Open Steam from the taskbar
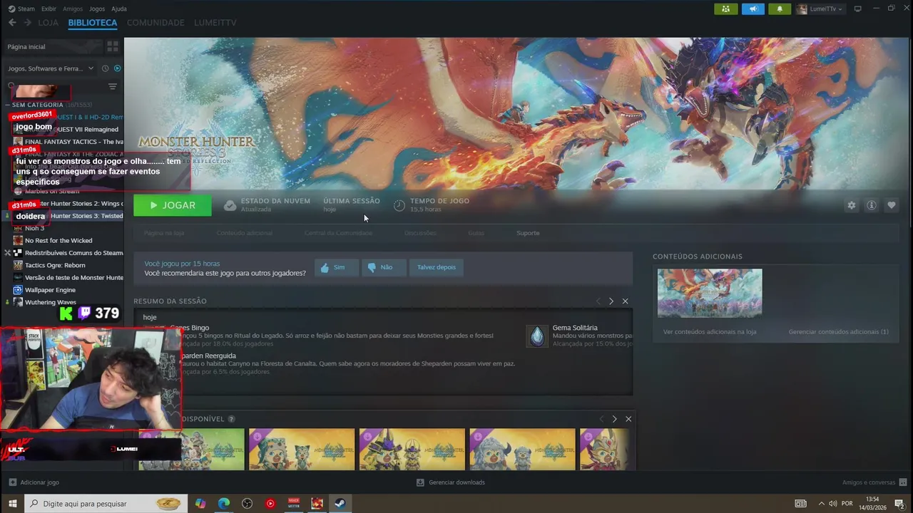Image resolution: width=913 pixels, height=513 pixels. (340, 504)
